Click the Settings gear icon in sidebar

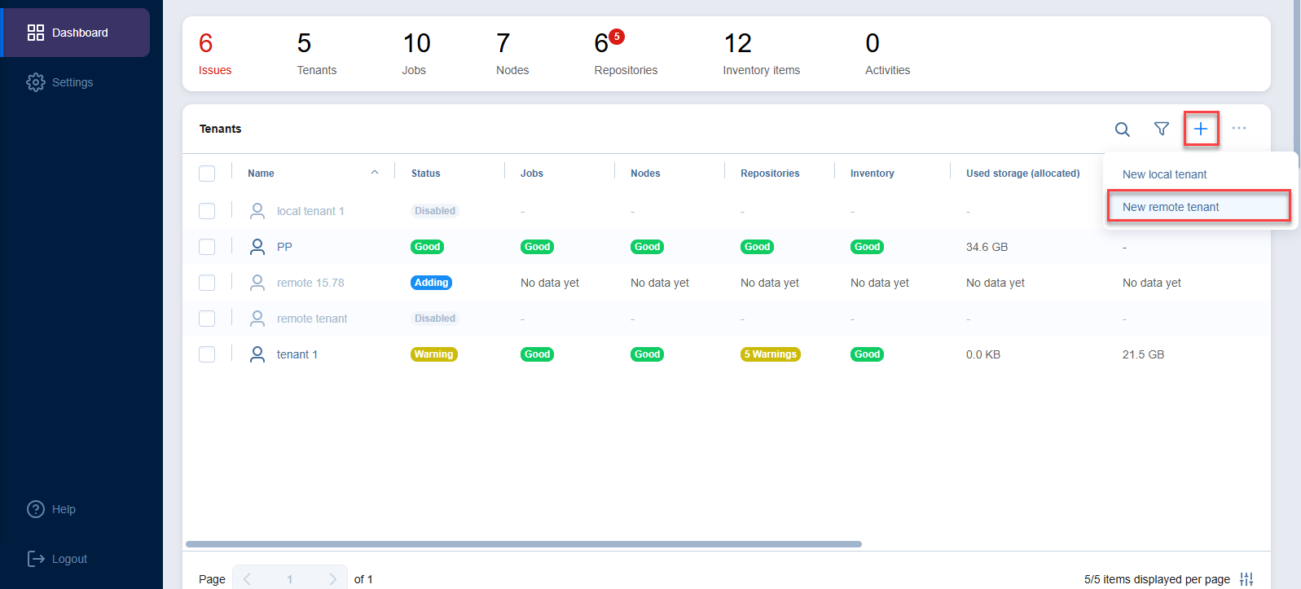tap(36, 82)
